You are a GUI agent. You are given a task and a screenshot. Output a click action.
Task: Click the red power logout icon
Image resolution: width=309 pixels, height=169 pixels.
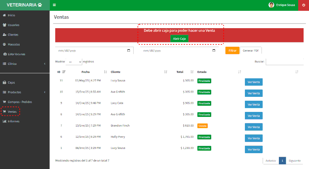click(x=303, y=5)
